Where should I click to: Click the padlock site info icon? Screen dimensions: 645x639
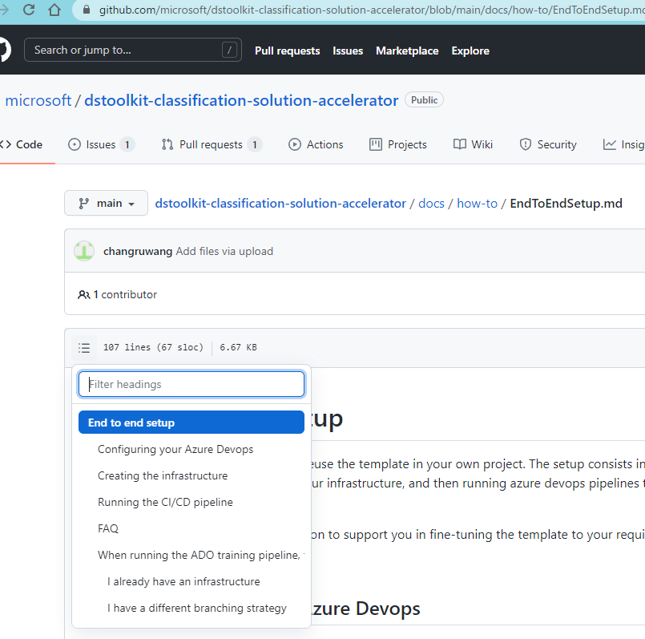[87, 10]
